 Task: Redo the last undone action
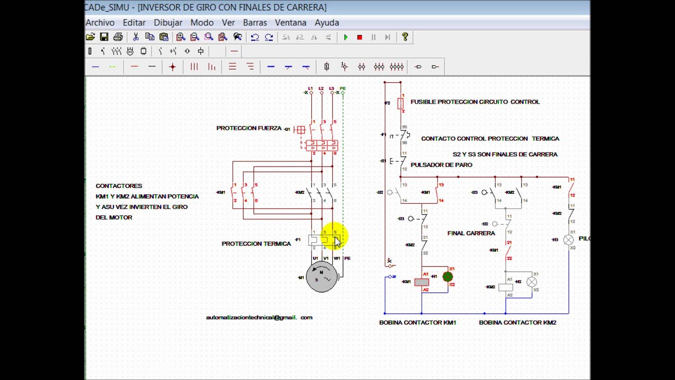269,37
